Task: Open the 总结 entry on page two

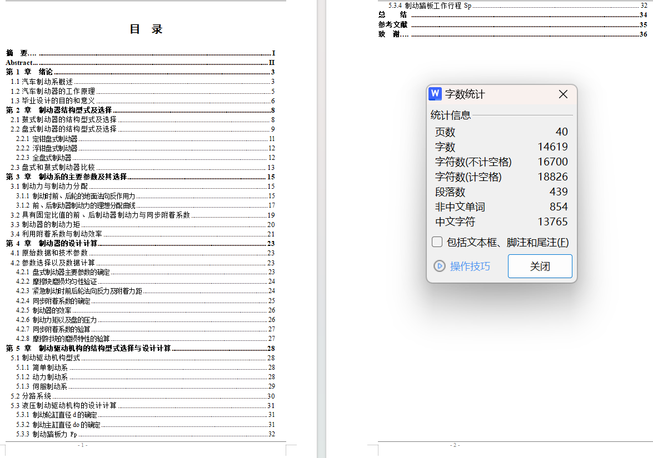Action: click(x=512, y=15)
